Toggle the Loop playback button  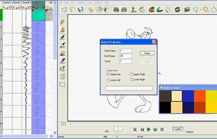[178, 129]
